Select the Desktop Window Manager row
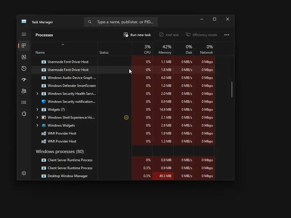This screenshot has height=218, width=291. 123,176
